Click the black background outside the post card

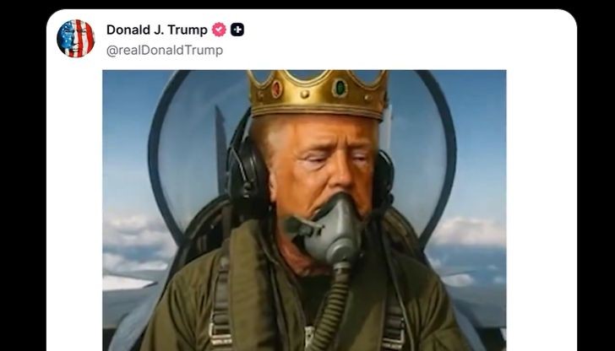(23, 176)
